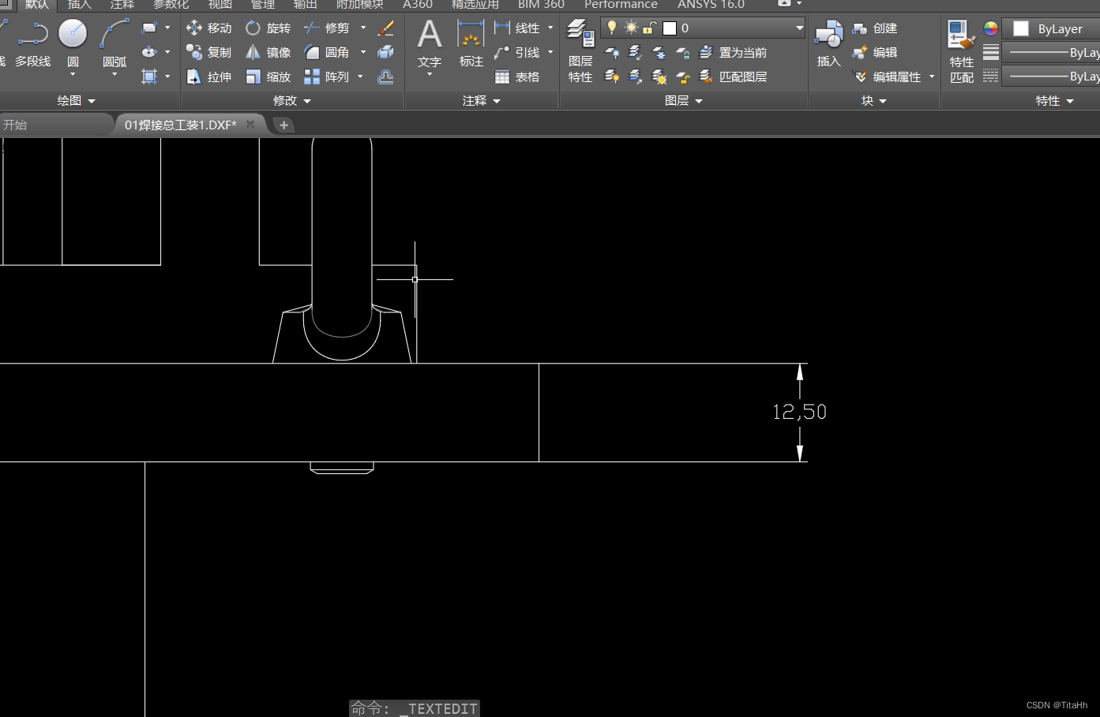The width and height of the screenshot is (1100, 717).
Task: Choose the Stretch (拉伸) tool
Action: [209, 77]
